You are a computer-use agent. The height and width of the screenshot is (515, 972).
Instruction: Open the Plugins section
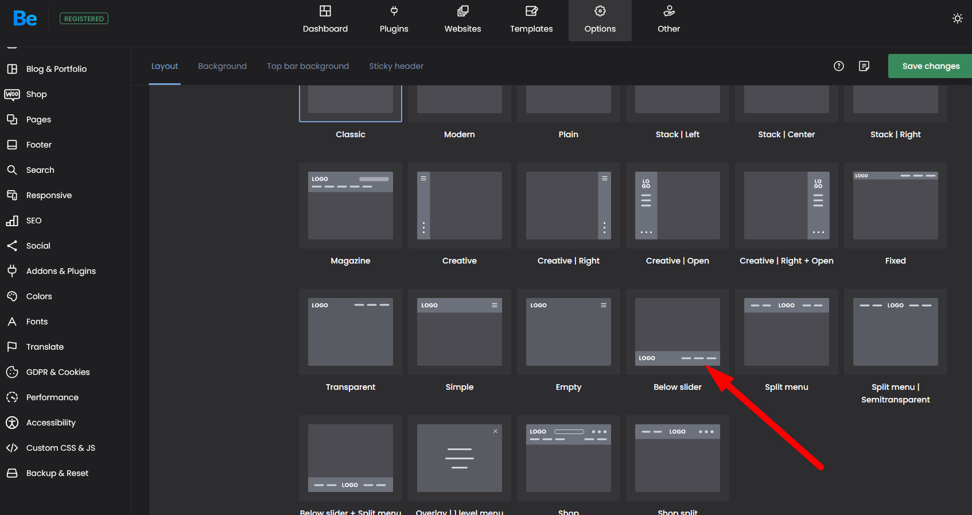point(394,20)
